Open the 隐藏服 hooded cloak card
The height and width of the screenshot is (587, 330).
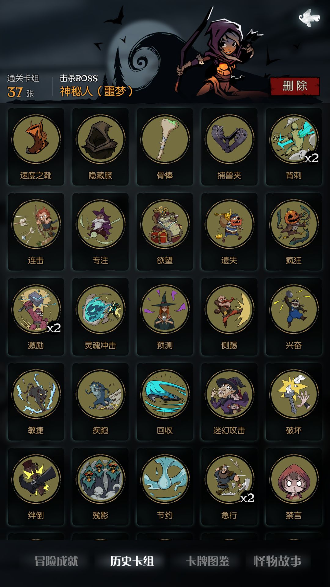[101, 146]
